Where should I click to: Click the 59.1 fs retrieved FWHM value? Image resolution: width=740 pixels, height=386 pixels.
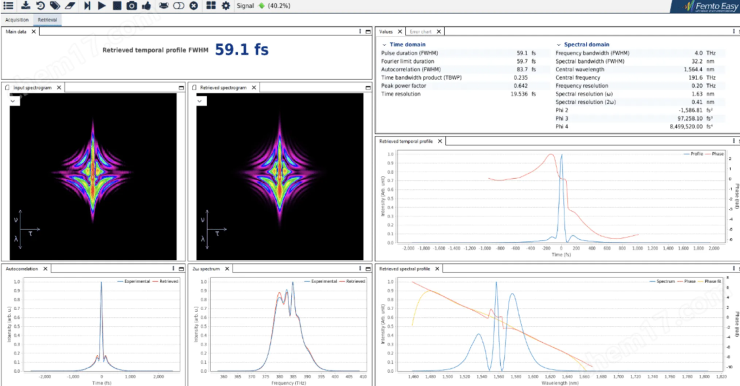pyautogui.click(x=242, y=50)
